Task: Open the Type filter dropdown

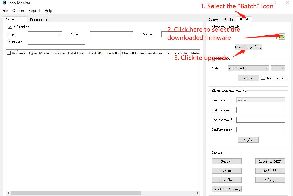Action: [x=45, y=35]
